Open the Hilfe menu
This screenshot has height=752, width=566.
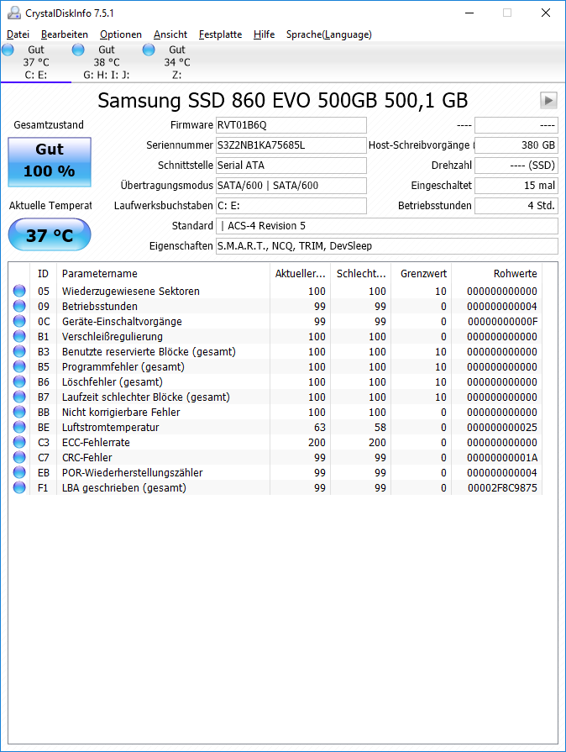click(x=264, y=34)
